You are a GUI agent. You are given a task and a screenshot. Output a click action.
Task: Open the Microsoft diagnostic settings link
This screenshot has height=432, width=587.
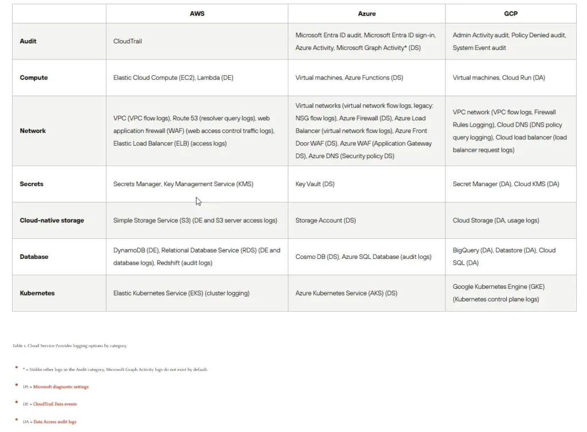coord(61,387)
